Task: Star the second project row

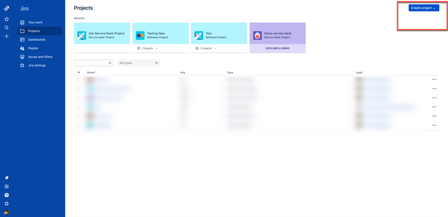Action: tap(78, 89)
